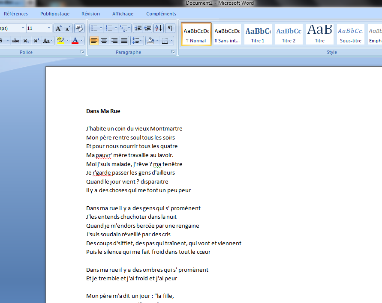
Task: Expand the highlight color arrow
Action: (x=67, y=41)
